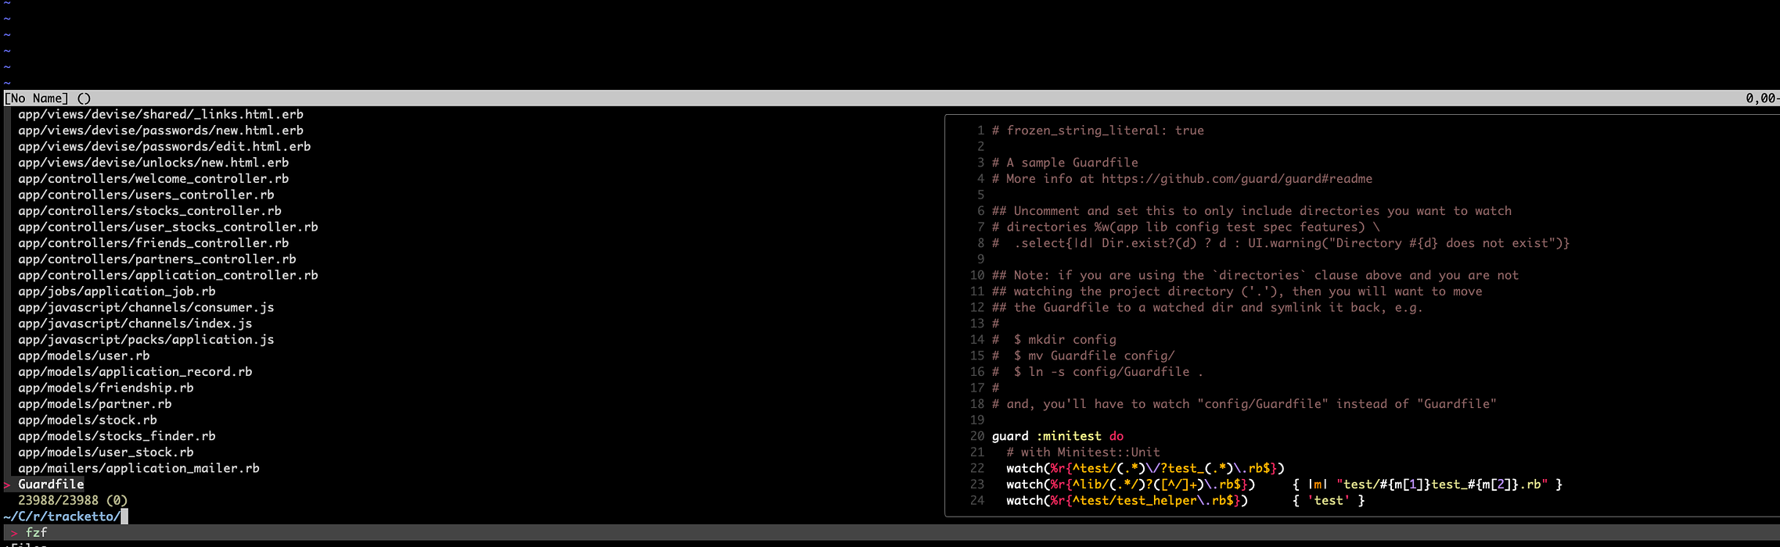Image resolution: width=1780 pixels, height=547 pixels.
Task: Select app/models/friendship.rb entry
Action: (106, 388)
